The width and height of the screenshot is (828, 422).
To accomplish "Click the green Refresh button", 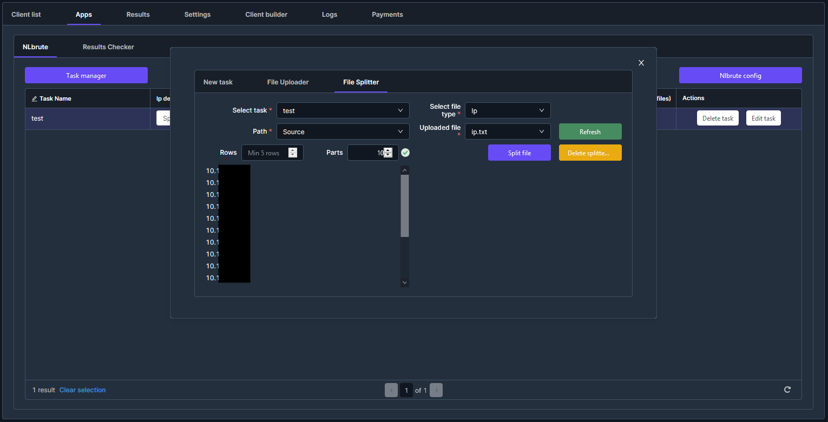I will [590, 131].
